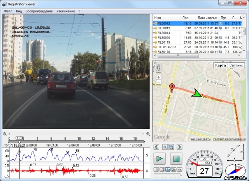The image size is (249, 181).
Task: Zoom out map with the minus button
Action: 158,82
